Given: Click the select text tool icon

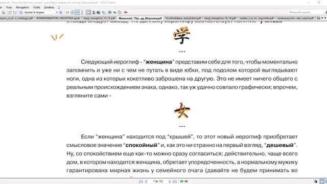Looking at the screenshot, I should click(94, 12).
